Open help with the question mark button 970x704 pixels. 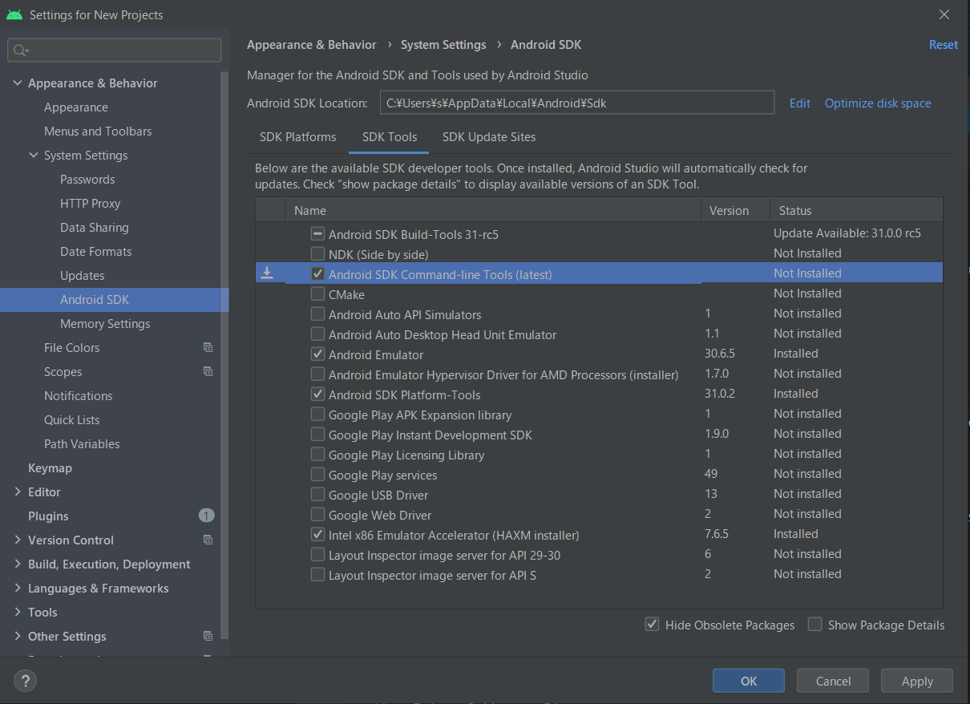pyautogui.click(x=26, y=681)
